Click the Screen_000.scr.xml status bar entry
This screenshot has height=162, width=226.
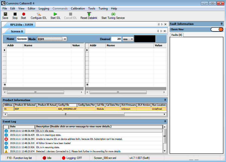[x=105, y=158]
